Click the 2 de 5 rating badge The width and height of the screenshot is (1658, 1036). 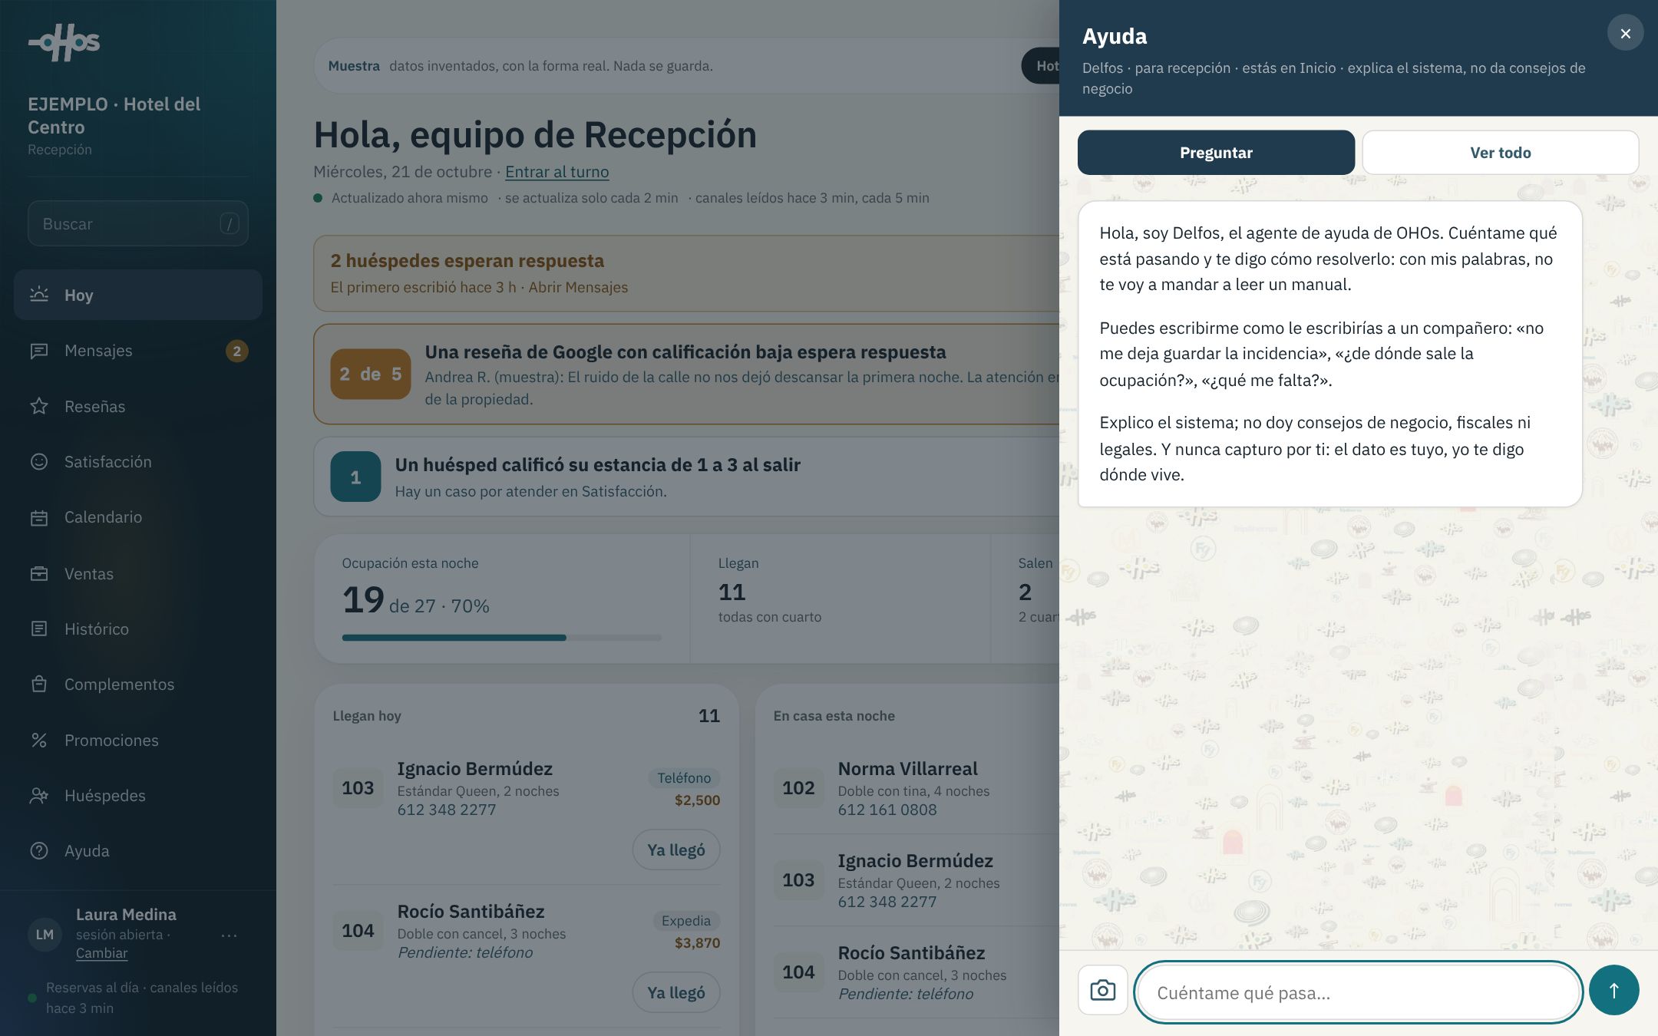click(x=370, y=374)
